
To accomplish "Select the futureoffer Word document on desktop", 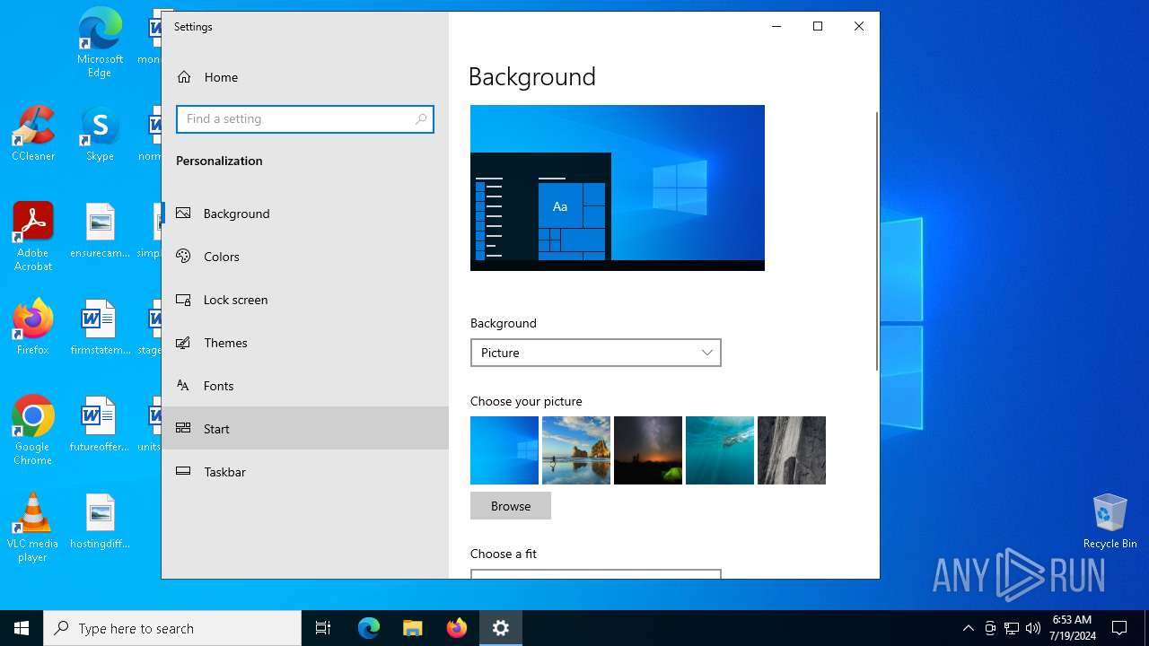I will [x=100, y=424].
